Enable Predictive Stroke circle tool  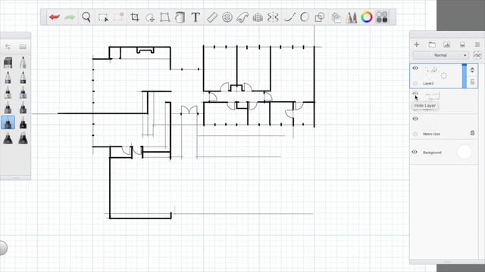pos(305,17)
